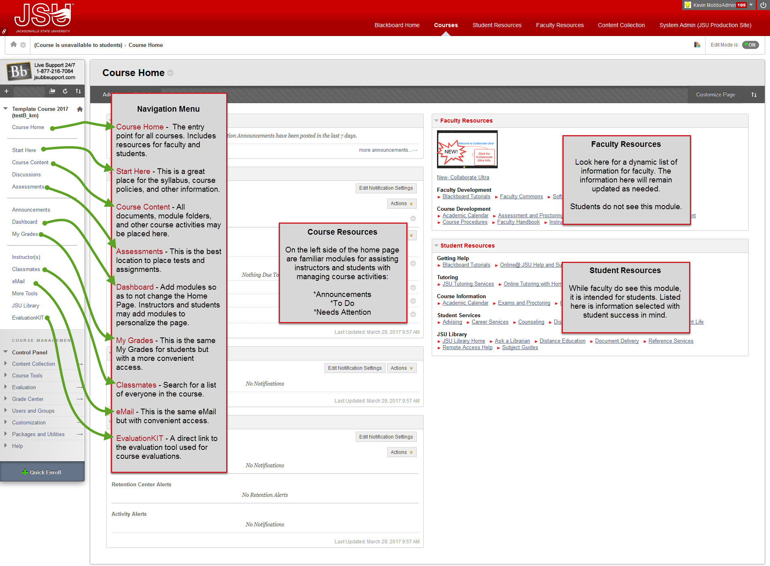Open JSU Library menu link
The height and width of the screenshot is (566, 770).
[25, 305]
